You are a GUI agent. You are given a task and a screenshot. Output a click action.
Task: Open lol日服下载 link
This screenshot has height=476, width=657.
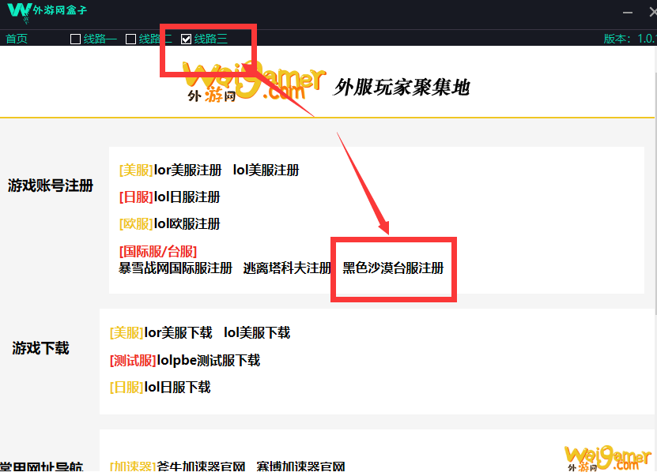point(177,388)
